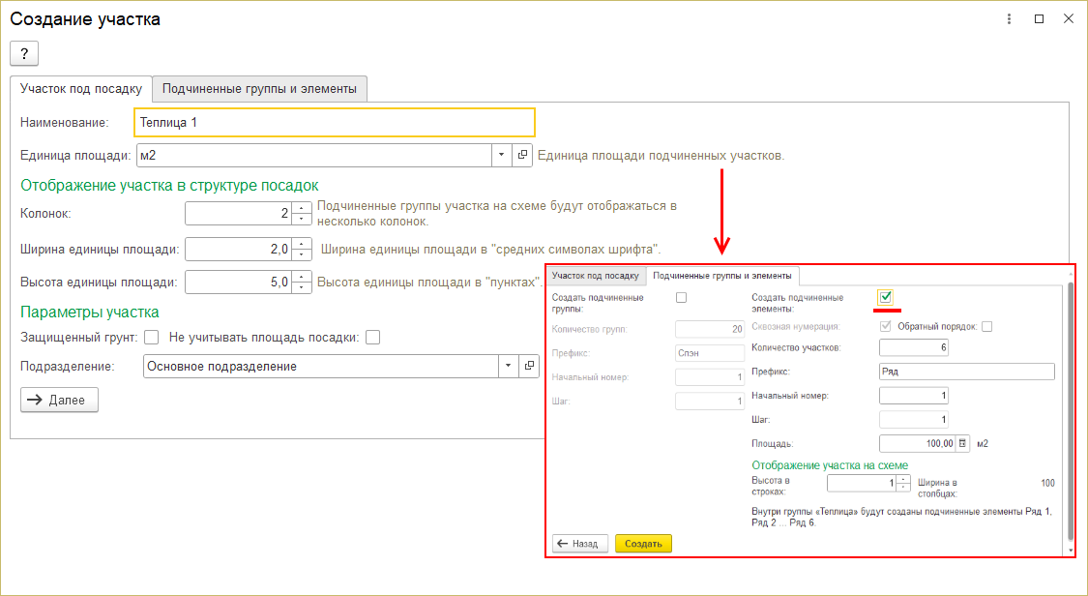
Task: Click the Шаг field under groups
Action: click(710, 402)
